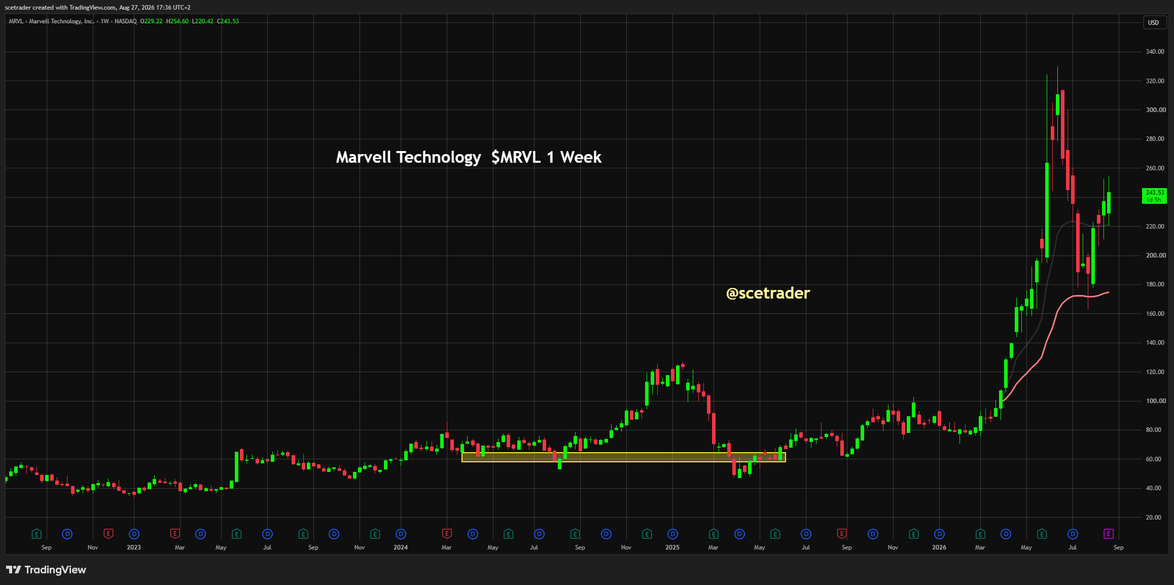Open the earnings marker above Mar 2026

(x=980, y=534)
